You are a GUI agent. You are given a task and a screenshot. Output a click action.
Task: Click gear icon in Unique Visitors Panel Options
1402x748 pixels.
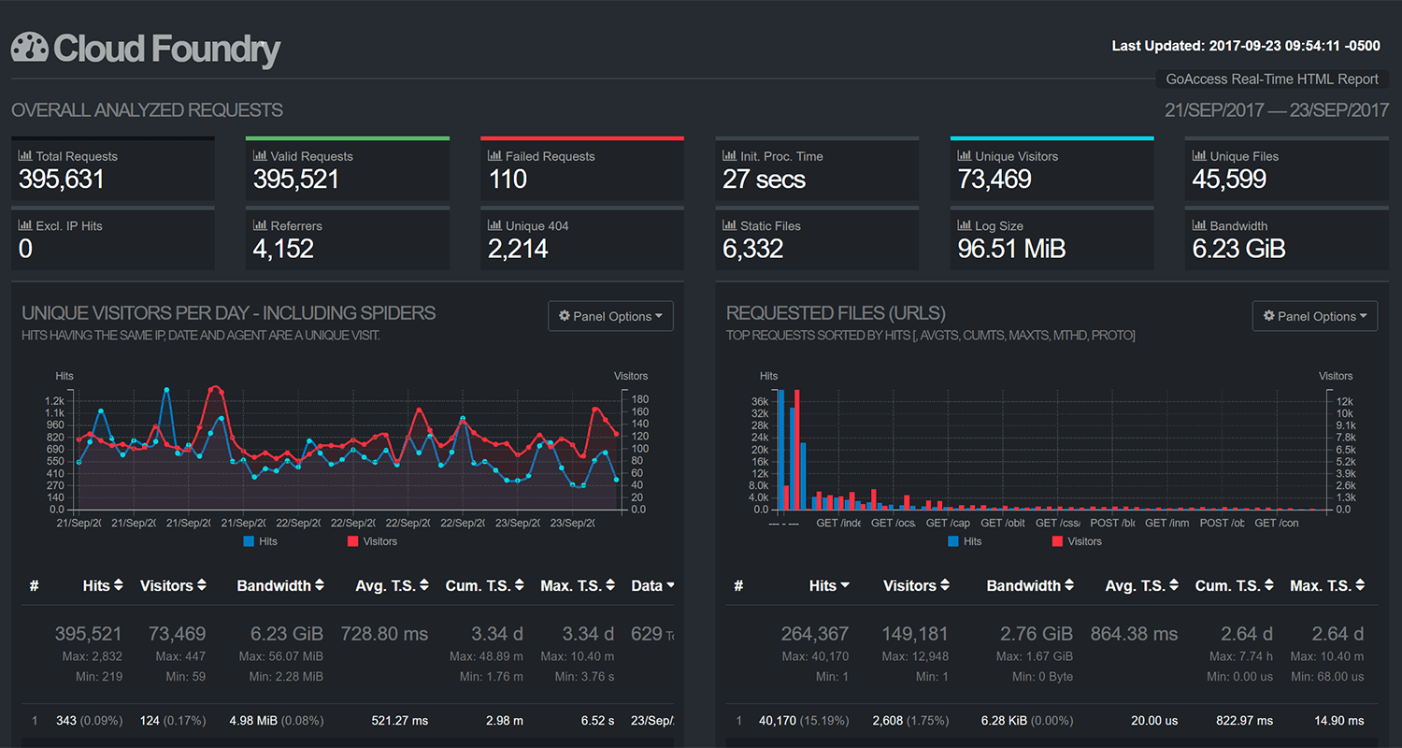pyautogui.click(x=565, y=316)
